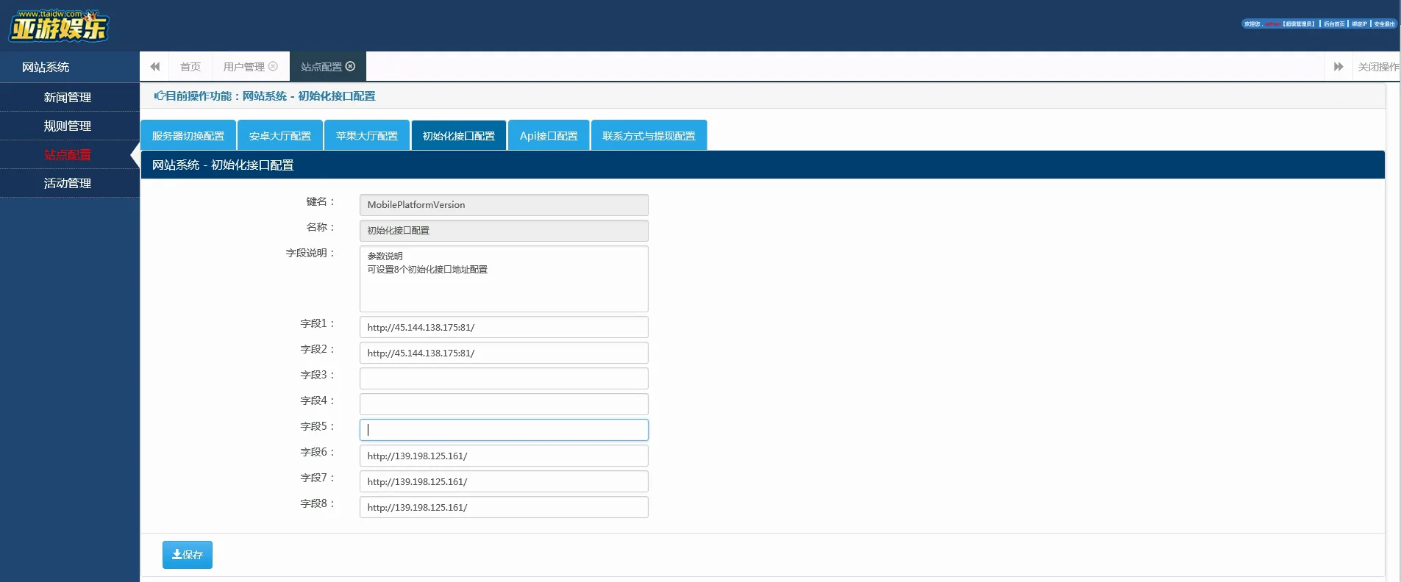Switch to 苹果大厅配置 tab
Screen dimensions: 1401x582
[367, 135]
